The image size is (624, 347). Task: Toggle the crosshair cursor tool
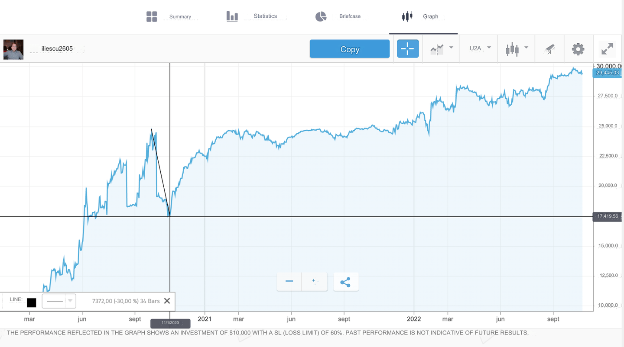pos(407,49)
